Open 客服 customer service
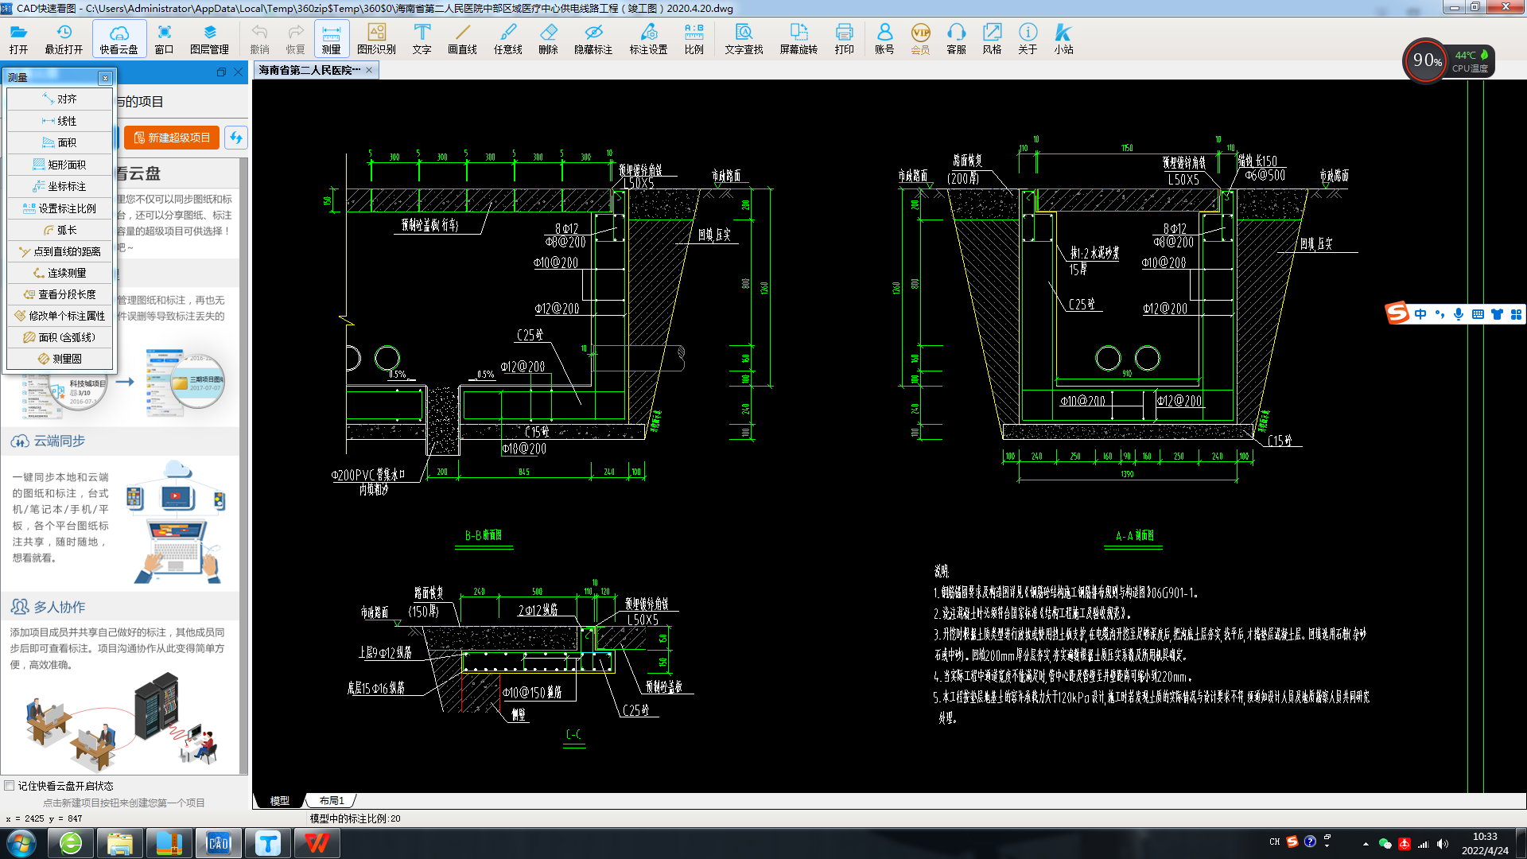 tap(956, 38)
